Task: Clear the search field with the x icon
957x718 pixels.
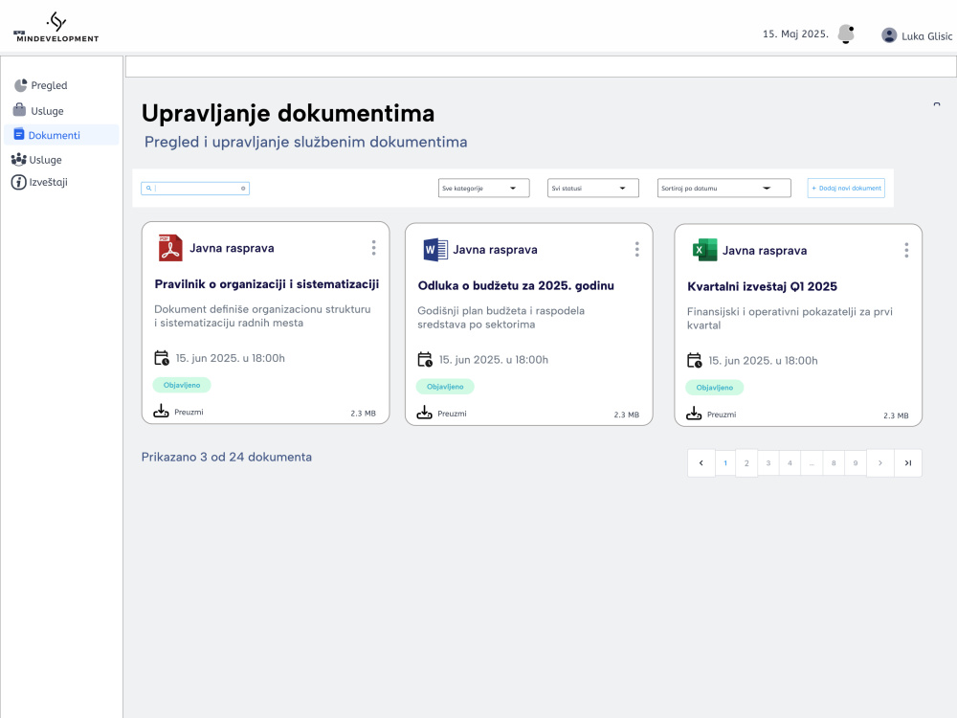Action: pos(243,188)
